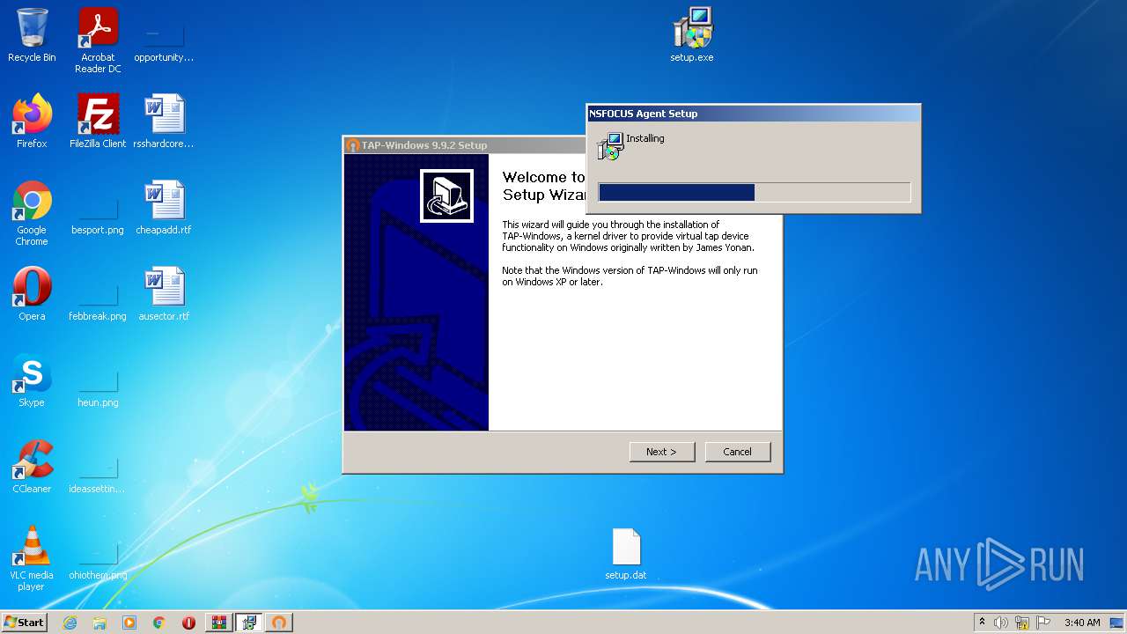Select setup.exe installer icon on desktop
This screenshot has width=1127, height=634.
pos(692,35)
